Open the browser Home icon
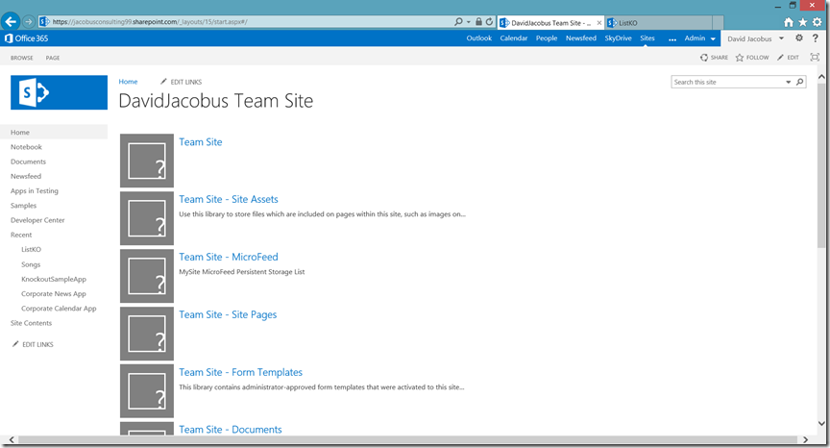Screen dimensions: 830x448 pos(789,22)
